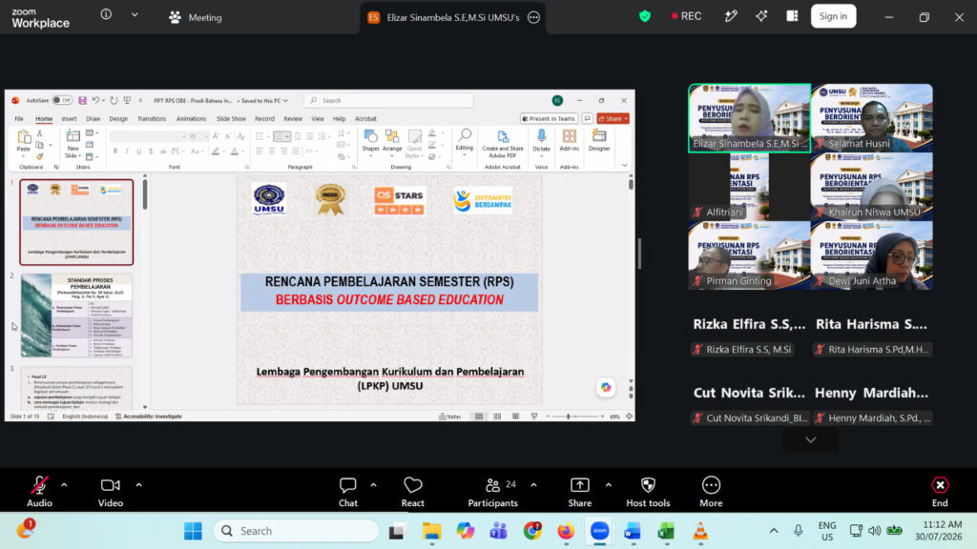Click PowerPoint Search box

pyautogui.click(x=388, y=100)
